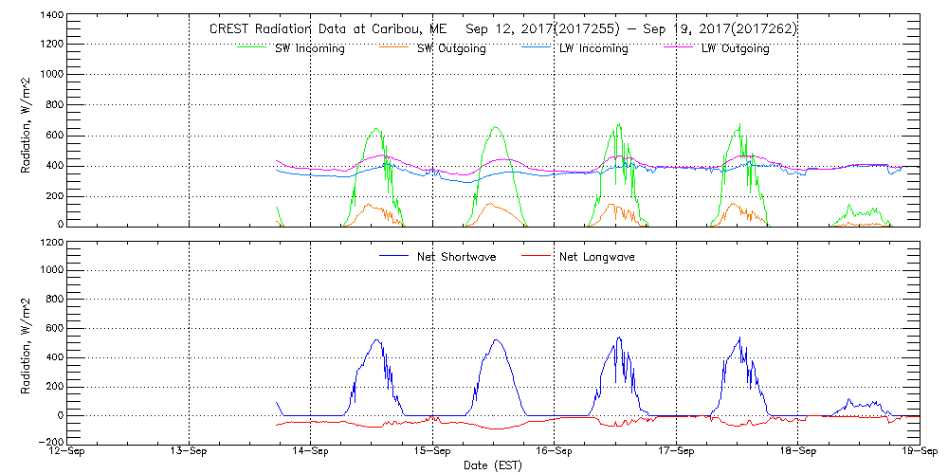Click the 13-Sep date tick label
This screenshot has width=948, height=474.
coord(190,452)
